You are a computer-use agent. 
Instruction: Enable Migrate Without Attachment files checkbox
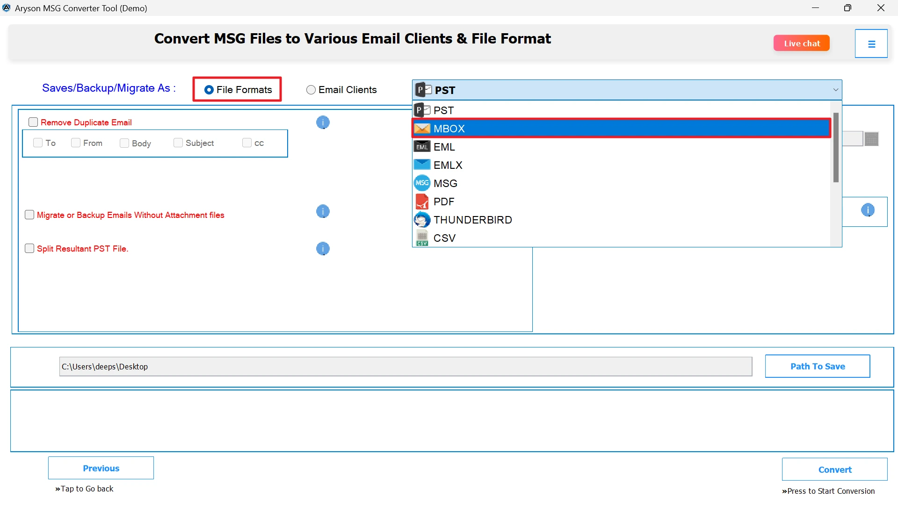tap(29, 215)
